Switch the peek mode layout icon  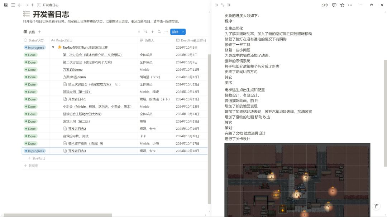229,5
